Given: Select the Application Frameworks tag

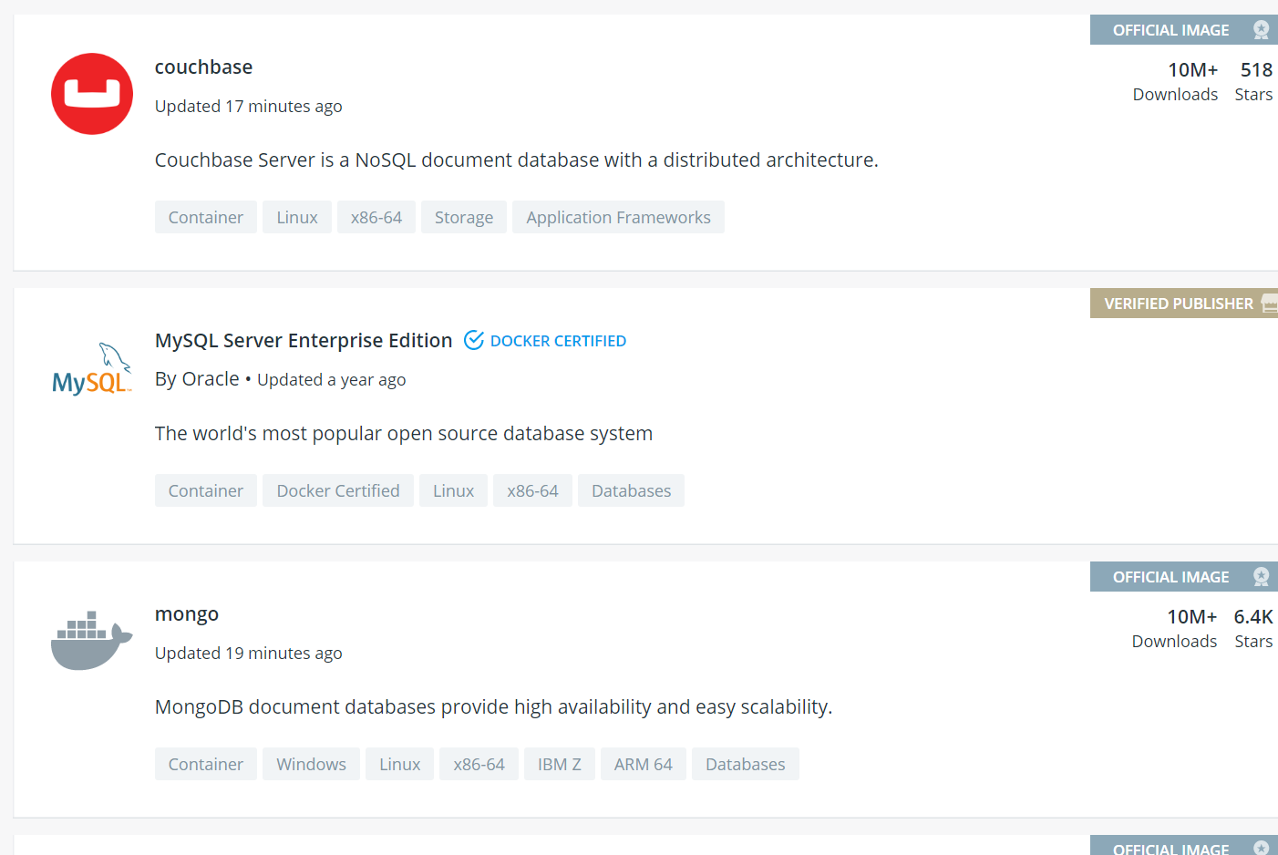Looking at the screenshot, I should coord(618,217).
